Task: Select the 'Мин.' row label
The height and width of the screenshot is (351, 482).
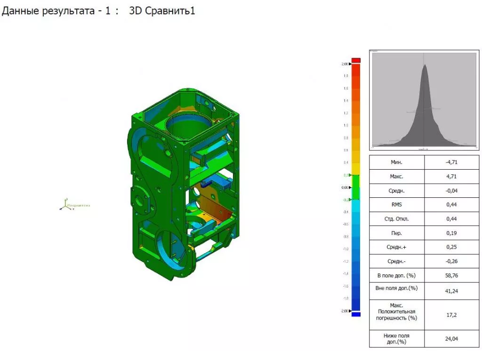Action: click(x=396, y=162)
